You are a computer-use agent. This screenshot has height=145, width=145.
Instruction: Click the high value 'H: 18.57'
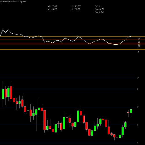76,6
